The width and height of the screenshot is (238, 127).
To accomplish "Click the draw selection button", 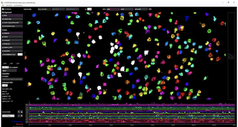I will coord(44,9).
